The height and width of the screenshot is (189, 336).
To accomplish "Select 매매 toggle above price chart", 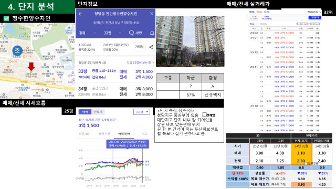I will pyautogui.click(x=85, y=112).
